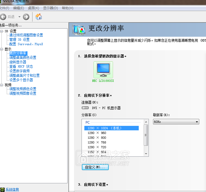The width and height of the screenshot is (206, 192).
Task: Click the 更改分辨率 header monitor icon
Action: pos(79,30)
